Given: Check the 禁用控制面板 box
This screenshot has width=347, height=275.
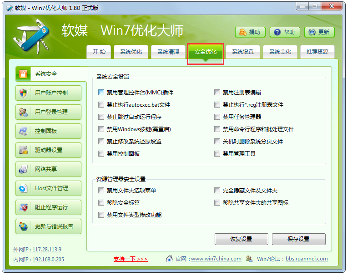Looking at the screenshot, I should point(101,153).
